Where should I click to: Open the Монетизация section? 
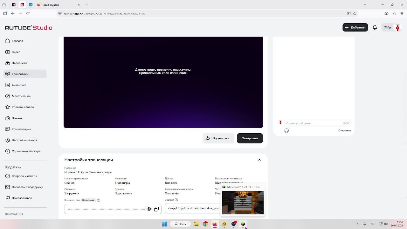point(21,96)
